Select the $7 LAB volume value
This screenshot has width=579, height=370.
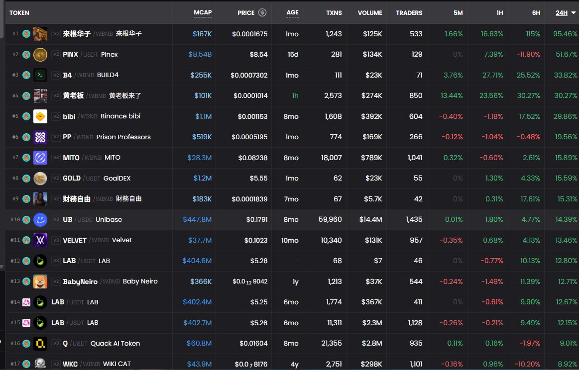point(378,261)
